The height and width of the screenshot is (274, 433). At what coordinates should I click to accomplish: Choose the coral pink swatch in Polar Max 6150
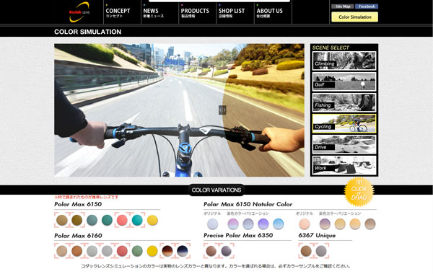pos(122,220)
